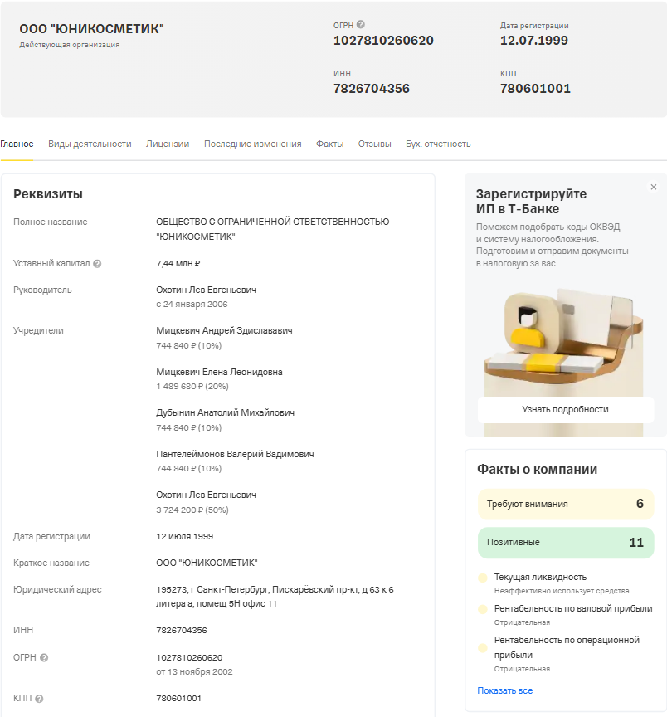Switch to the "Бух. отчетность" tab
The height and width of the screenshot is (717, 667).
click(x=436, y=143)
